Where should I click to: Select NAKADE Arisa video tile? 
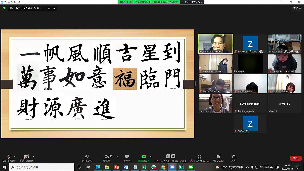click(216, 84)
